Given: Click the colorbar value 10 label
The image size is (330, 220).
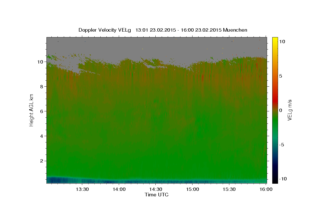Looking at the screenshot, I should pyautogui.click(x=282, y=42).
